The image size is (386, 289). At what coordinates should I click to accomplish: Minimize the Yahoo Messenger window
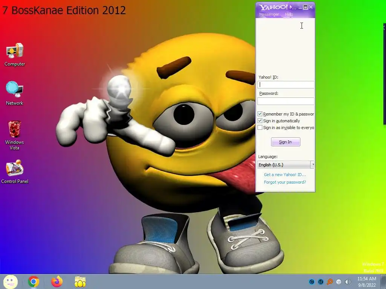pyautogui.click(x=300, y=8)
